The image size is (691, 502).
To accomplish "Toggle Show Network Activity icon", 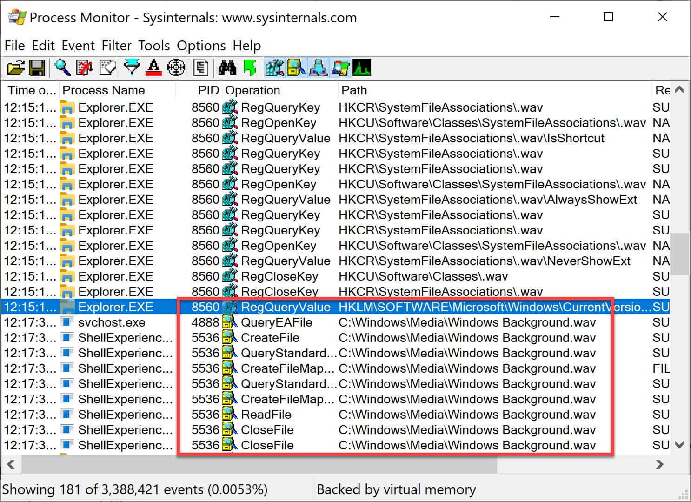I will point(318,68).
